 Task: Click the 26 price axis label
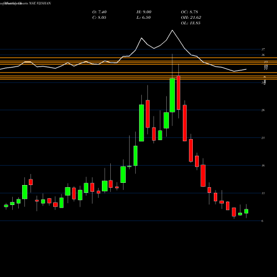[x=263, y=110]
